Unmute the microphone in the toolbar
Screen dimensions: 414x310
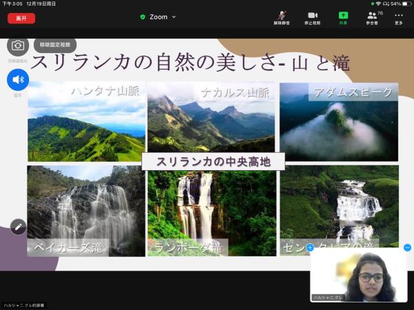[x=282, y=17]
